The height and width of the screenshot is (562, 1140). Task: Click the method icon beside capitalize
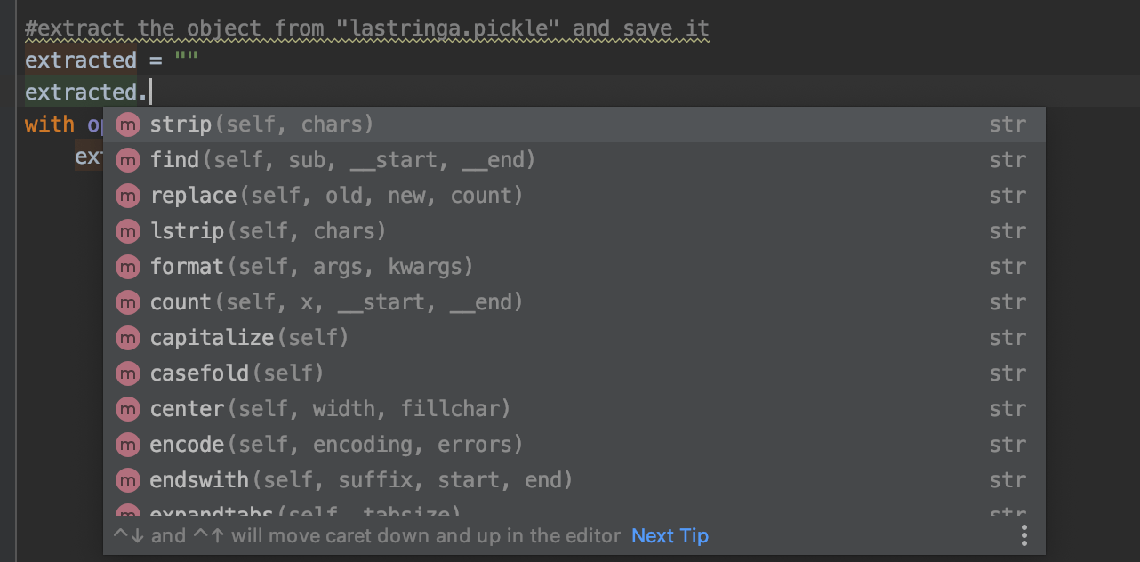coord(127,338)
